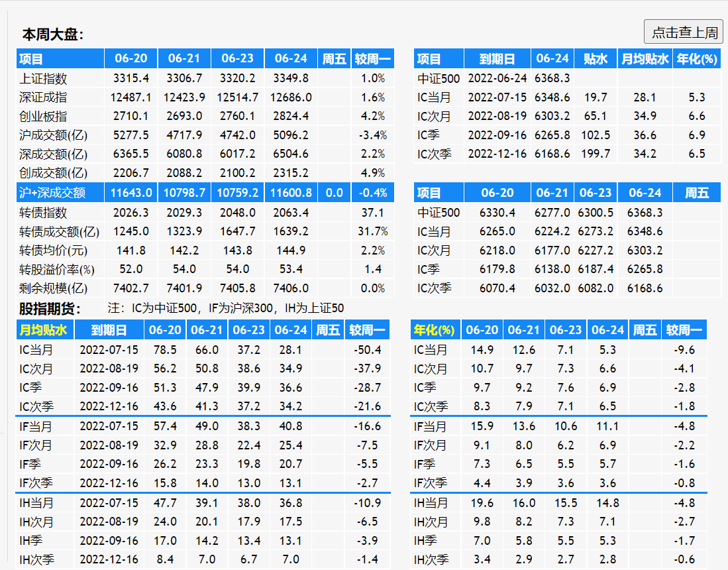Select the highlighted 沪+深成交额 row label
The width and height of the screenshot is (728, 570).
(x=52, y=192)
